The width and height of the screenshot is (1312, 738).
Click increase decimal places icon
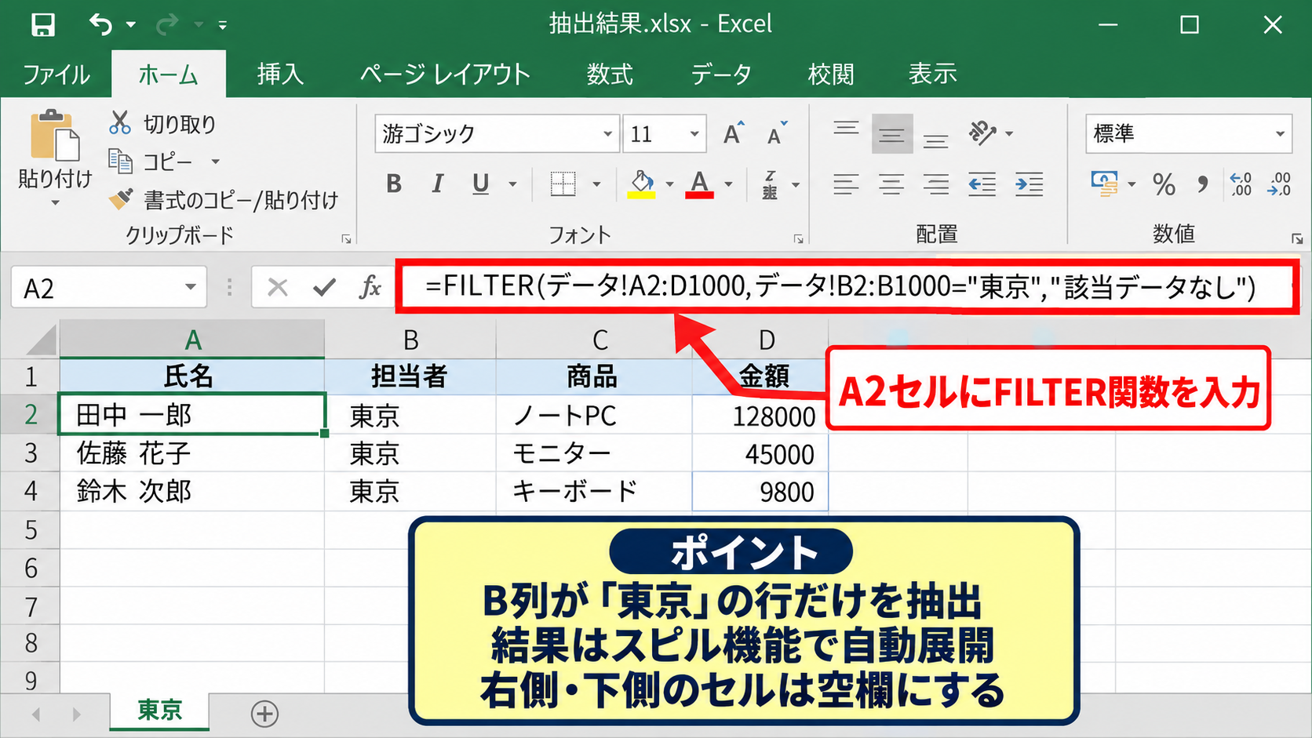coord(1241,184)
